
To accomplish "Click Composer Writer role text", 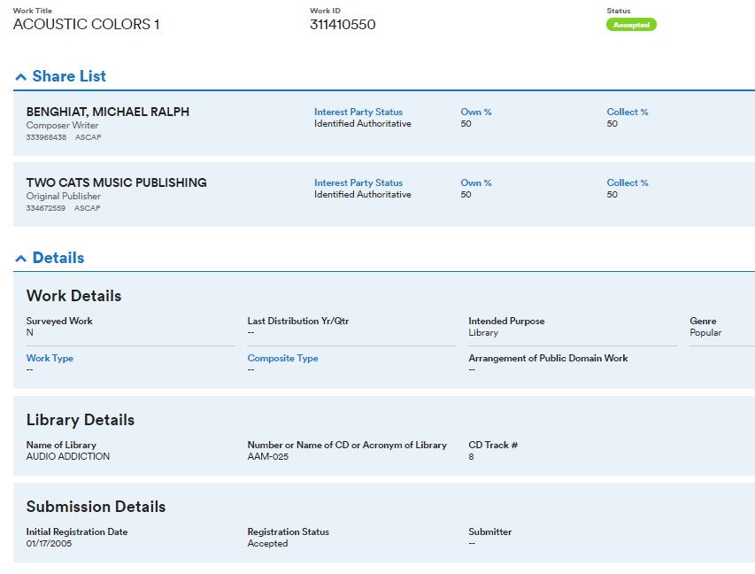I will [62, 125].
